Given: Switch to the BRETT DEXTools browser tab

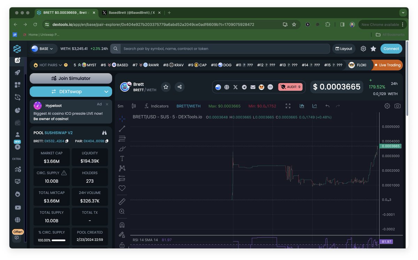Looking at the screenshot, I should click(65, 13).
